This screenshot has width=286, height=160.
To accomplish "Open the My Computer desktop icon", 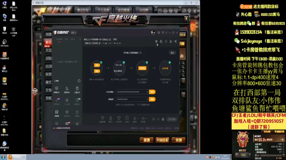I will 5,5.
